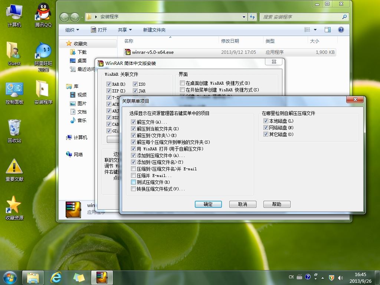
Task: Click the refresh button beside the address bar
Action: [x=252, y=17]
